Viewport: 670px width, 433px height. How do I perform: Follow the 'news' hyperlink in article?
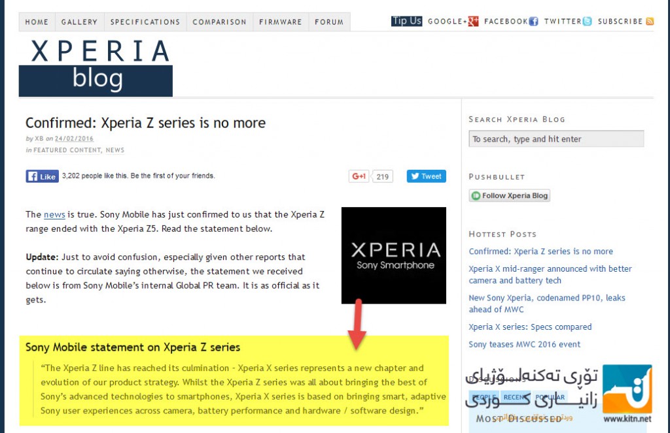54,215
